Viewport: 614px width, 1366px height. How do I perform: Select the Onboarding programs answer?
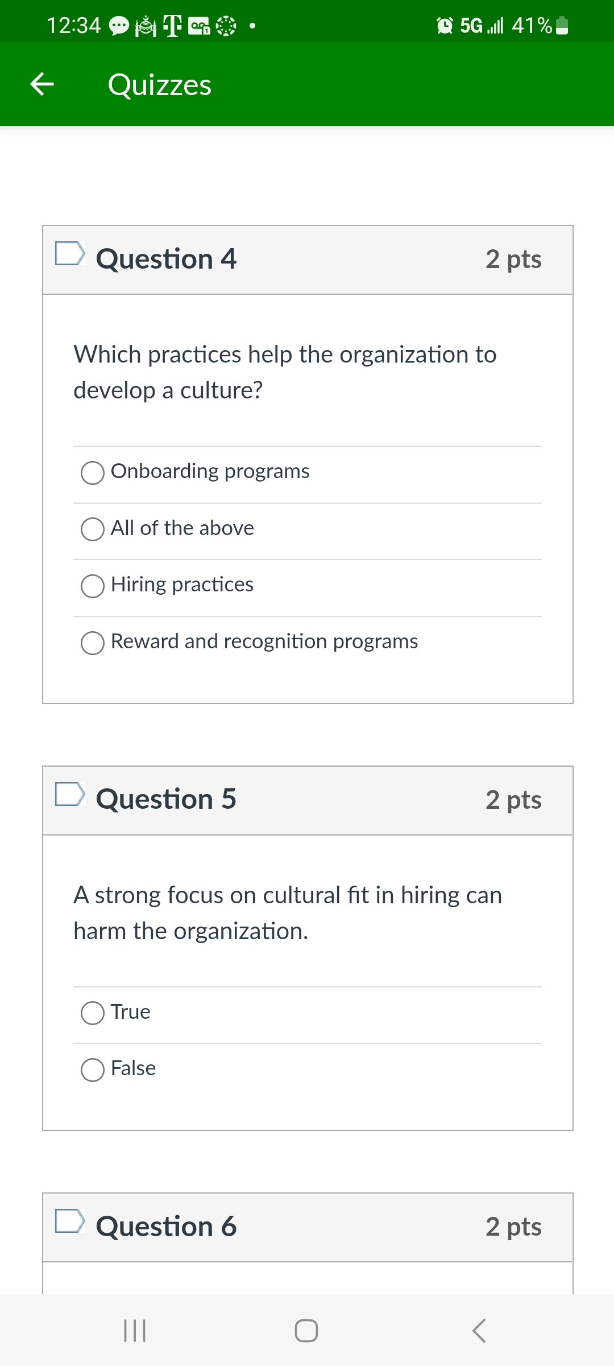(x=92, y=472)
